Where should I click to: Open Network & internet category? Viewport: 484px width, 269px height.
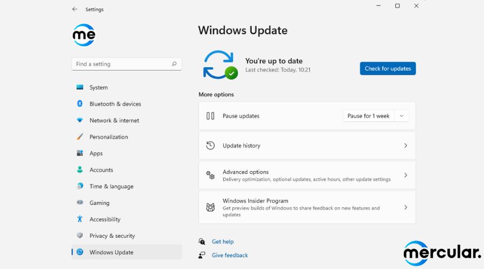point(126,120)
